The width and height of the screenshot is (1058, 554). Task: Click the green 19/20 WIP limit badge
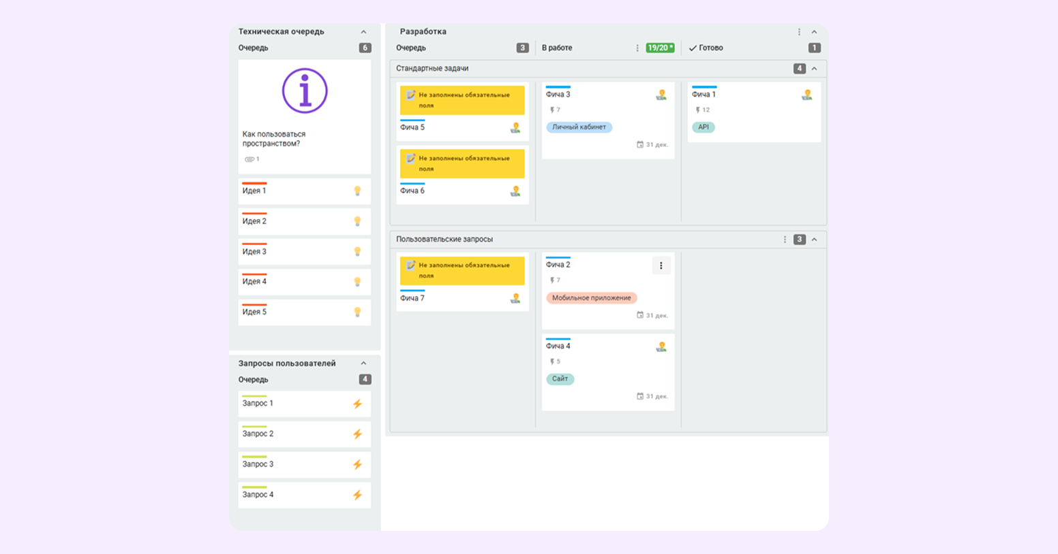(660, 48)
